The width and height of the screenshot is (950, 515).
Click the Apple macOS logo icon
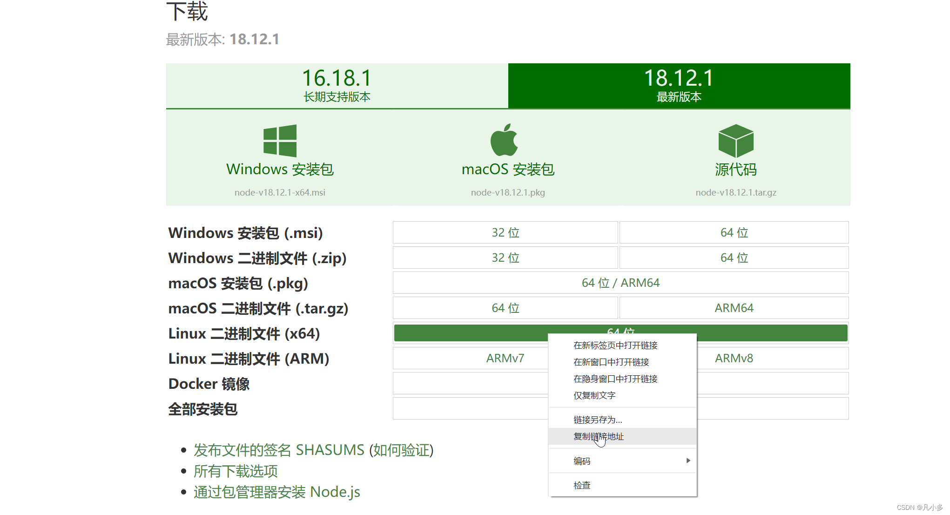[x=504, y=140]
